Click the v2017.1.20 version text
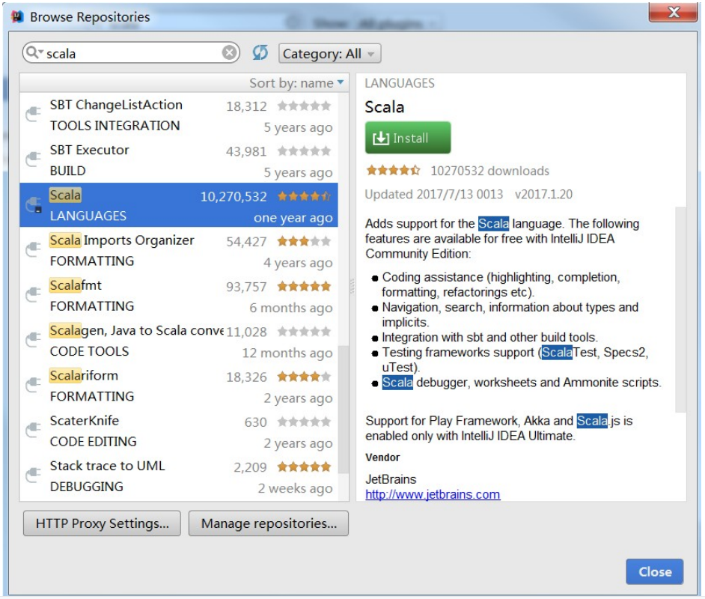The image size is (705, 599). click(x=543, y=194)
